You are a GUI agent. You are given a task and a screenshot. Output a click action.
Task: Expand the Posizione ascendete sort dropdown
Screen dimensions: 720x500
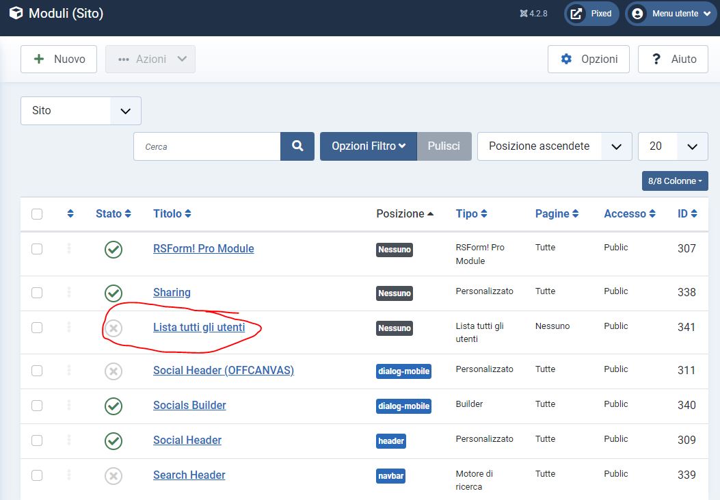(x=554, y=146)
